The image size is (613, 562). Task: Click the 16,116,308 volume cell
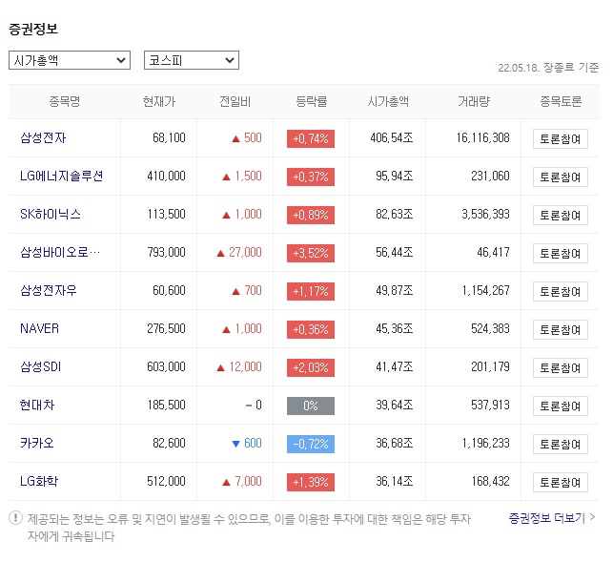(x=482, y=137)
